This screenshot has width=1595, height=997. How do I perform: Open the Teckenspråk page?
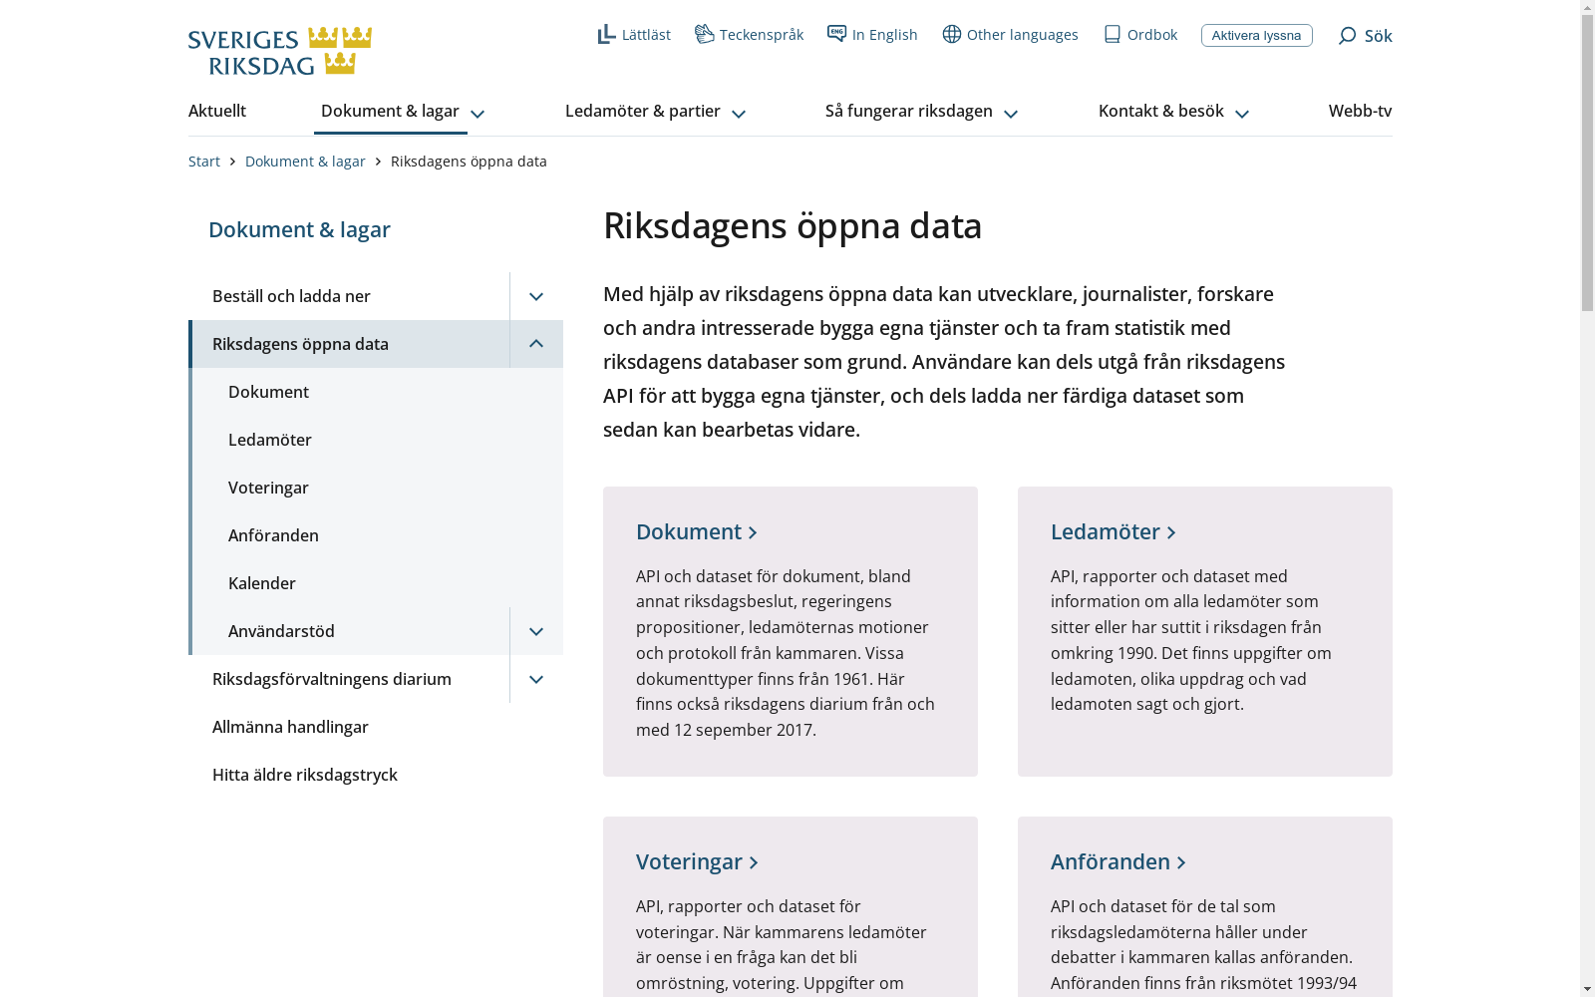tap(749, 35)
